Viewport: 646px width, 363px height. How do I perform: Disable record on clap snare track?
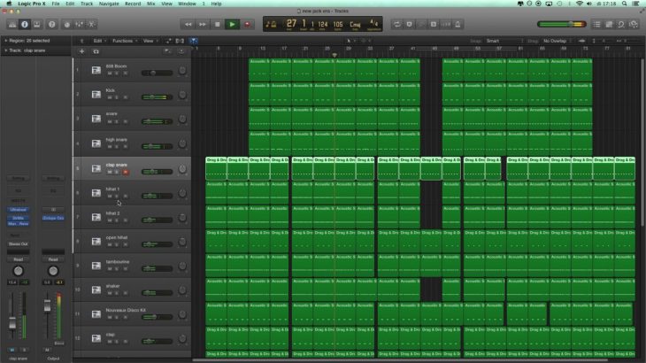(x=126, y=172)
